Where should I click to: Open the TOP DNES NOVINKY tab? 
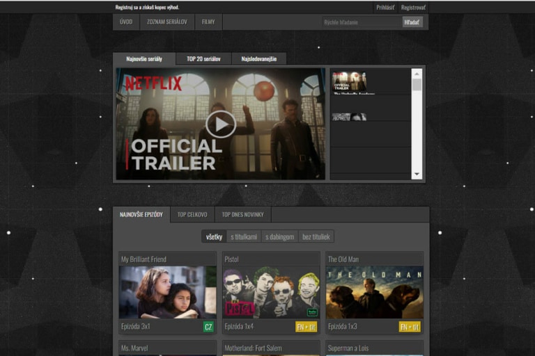[243, 215]
